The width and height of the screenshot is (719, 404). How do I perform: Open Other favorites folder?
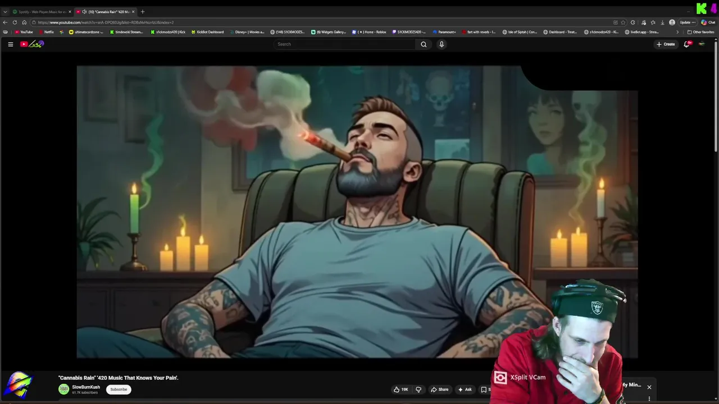(x=700, y=32)
